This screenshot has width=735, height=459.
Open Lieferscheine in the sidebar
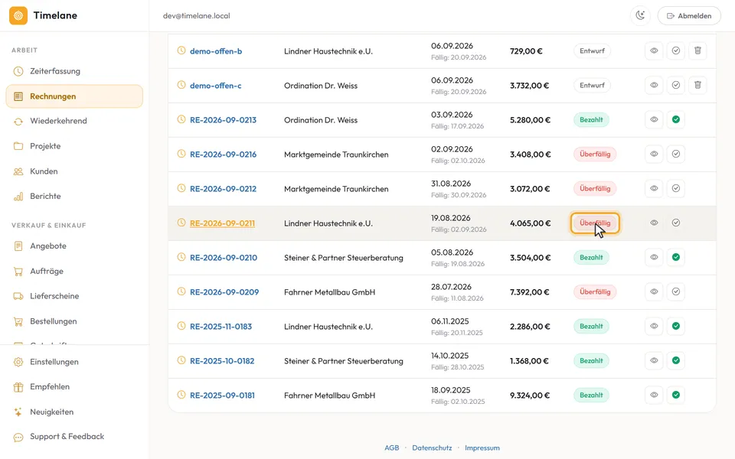tap(74, 296)
